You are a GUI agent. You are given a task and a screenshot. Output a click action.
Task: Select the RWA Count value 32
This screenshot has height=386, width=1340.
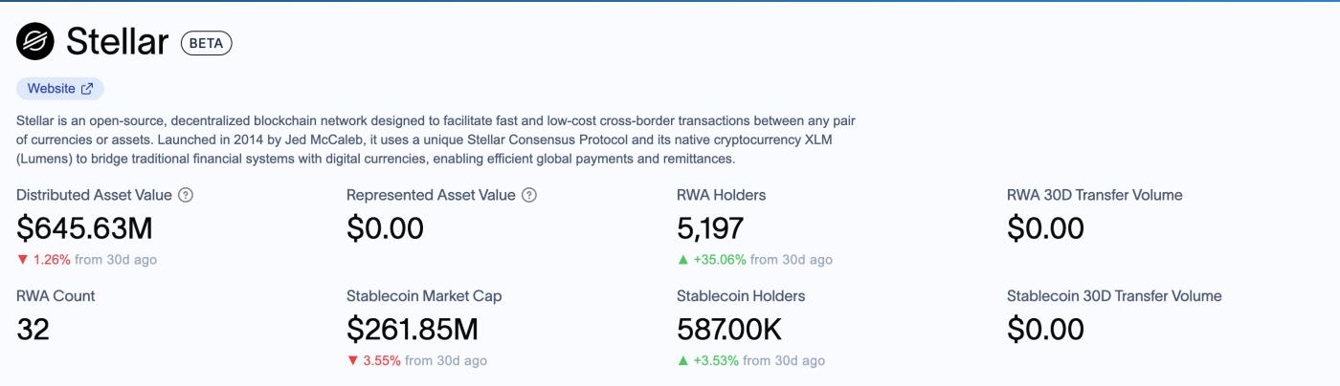tap(33, 330)
